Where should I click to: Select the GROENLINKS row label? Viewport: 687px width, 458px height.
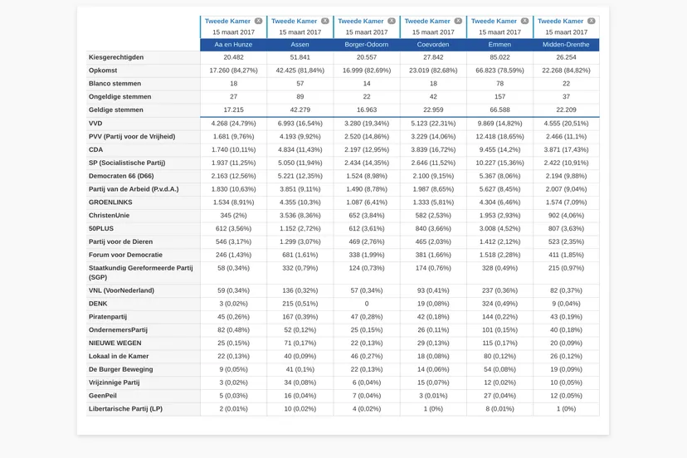(110, 202)
